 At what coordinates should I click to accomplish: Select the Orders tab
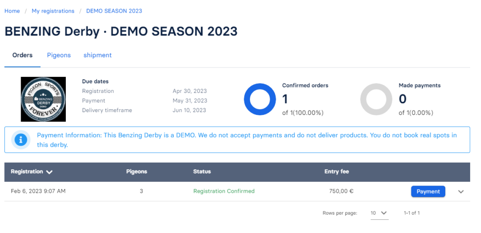(23, 55)
